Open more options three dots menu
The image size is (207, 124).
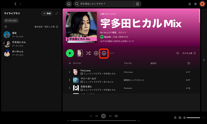112,53
